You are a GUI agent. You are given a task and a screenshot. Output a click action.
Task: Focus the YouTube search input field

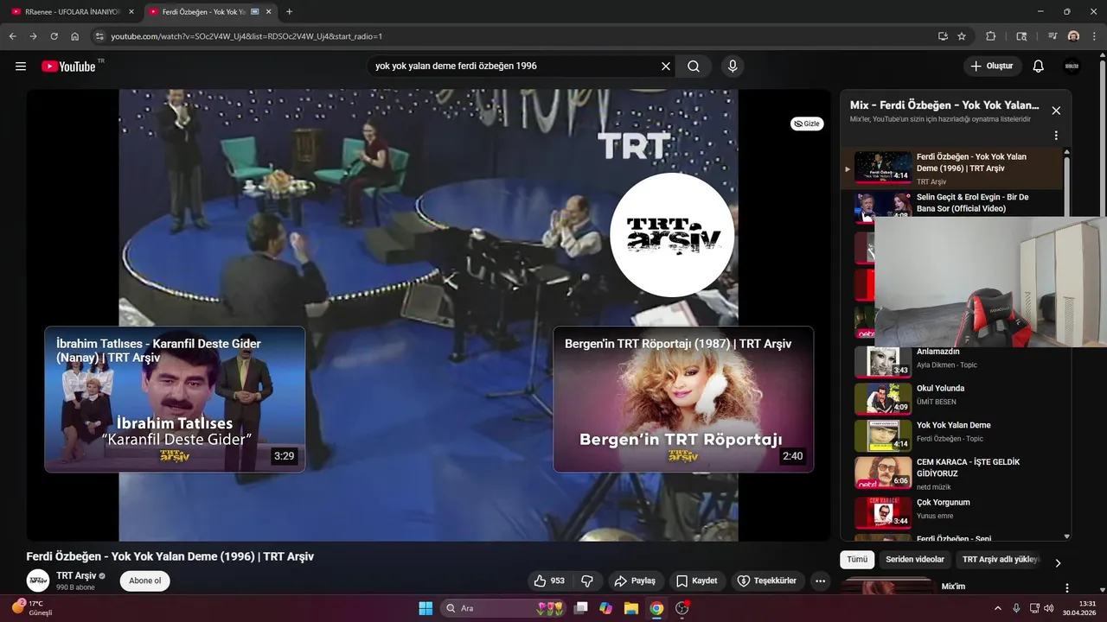click(x=515, y=67)
